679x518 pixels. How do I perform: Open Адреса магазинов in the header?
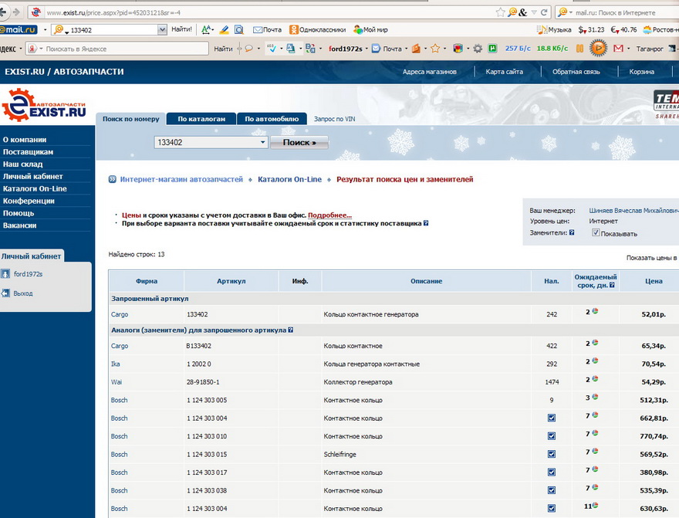point(430,72)
